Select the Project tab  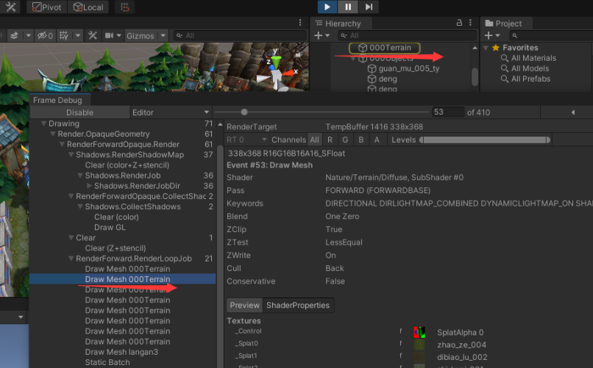coord(505,24)
